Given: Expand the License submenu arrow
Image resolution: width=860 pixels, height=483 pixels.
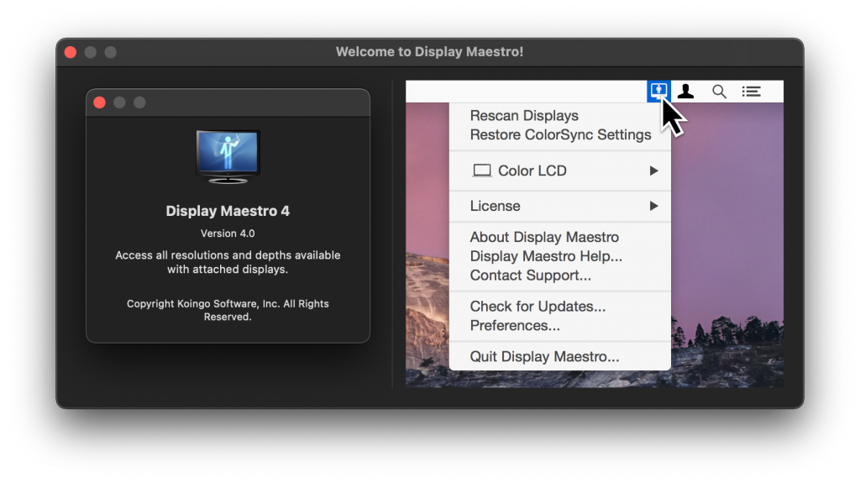Looking at the screenshot, I should coord(653,206).
